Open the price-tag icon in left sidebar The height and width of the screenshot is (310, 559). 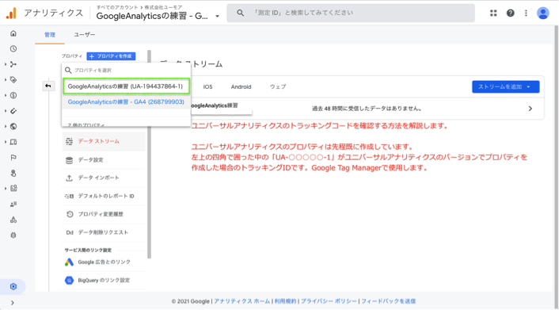(13, 80)
